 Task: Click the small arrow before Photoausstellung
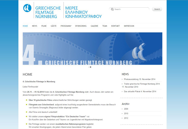(122, 79)
